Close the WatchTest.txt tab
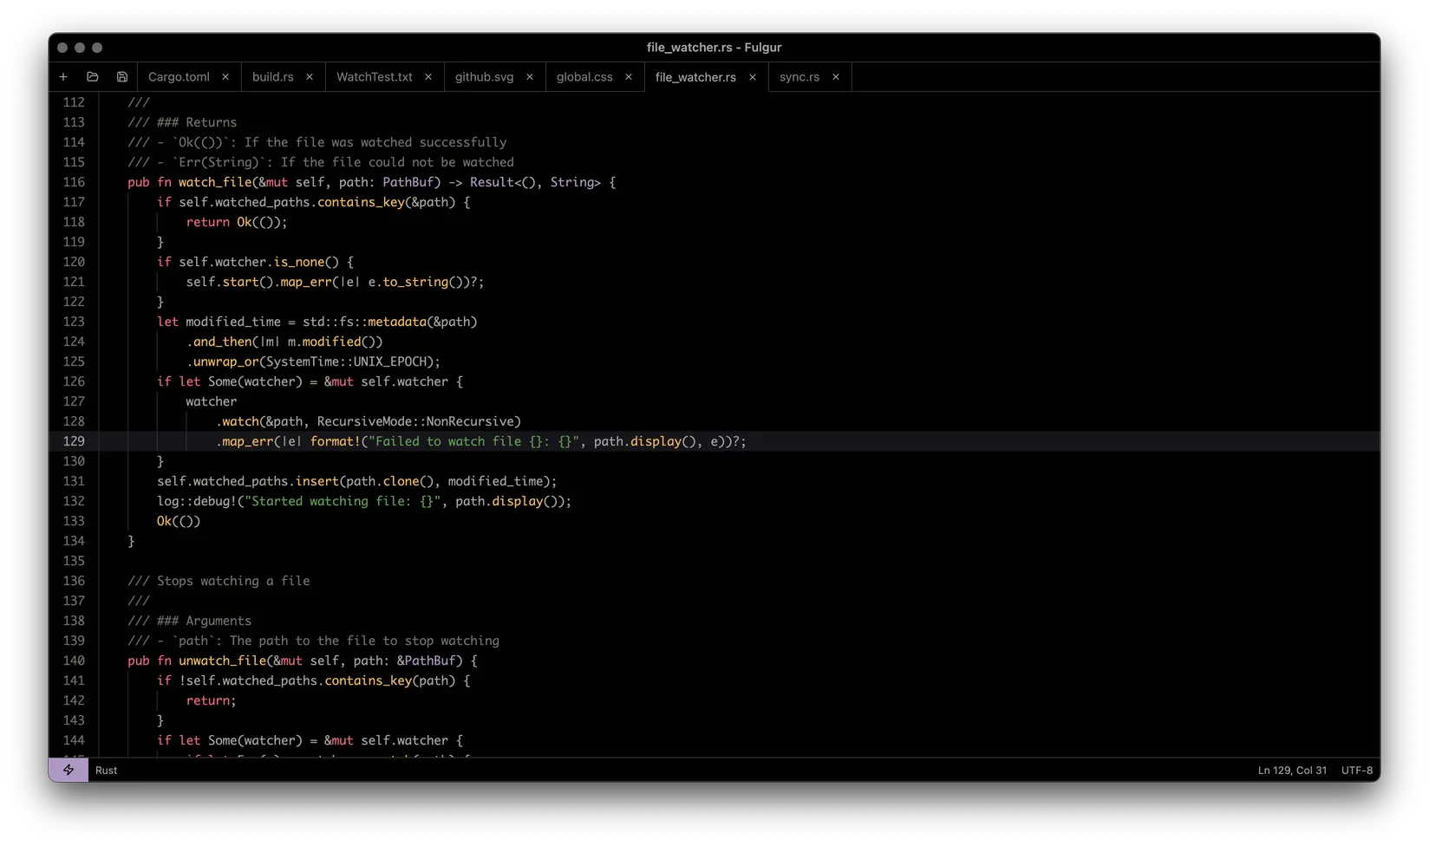This screenshot has height=846, width=1429. 428,77
